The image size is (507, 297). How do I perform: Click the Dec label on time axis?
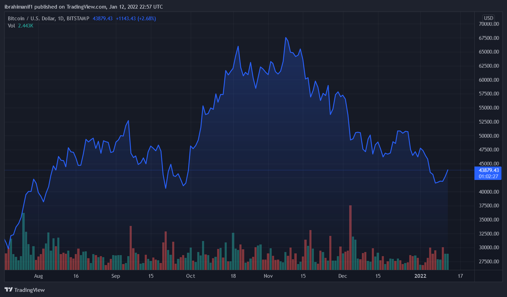343,276
